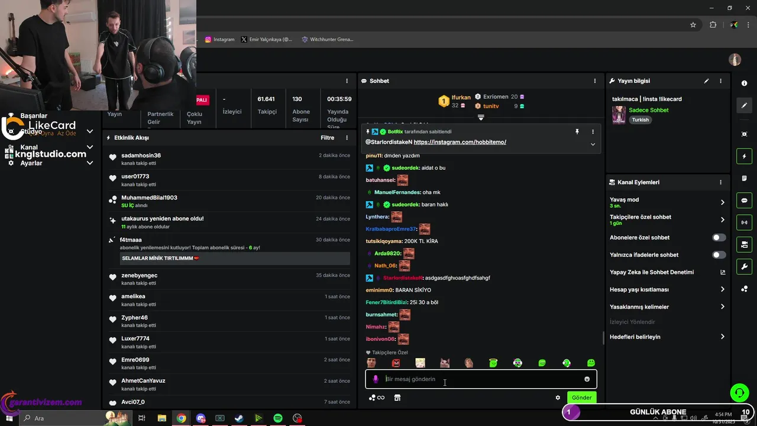
Task: Insert the angry red face emote
Action: 396,363
